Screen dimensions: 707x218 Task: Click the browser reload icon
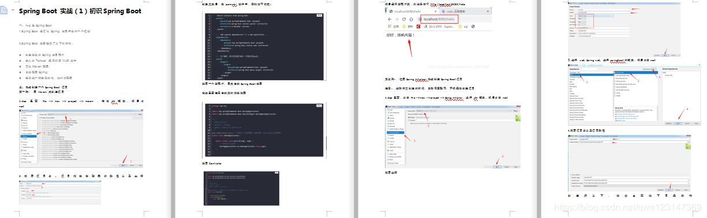404,19
